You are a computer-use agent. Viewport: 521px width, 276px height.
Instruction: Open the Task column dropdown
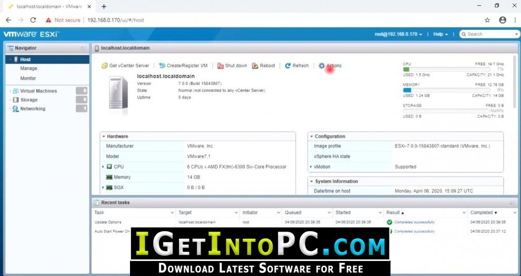[172, 213]
